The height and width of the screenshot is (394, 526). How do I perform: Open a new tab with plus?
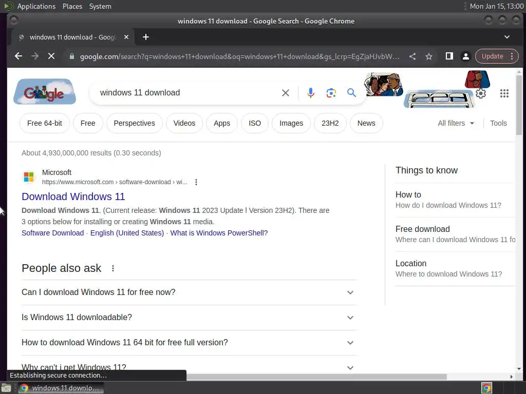point(145,37)
